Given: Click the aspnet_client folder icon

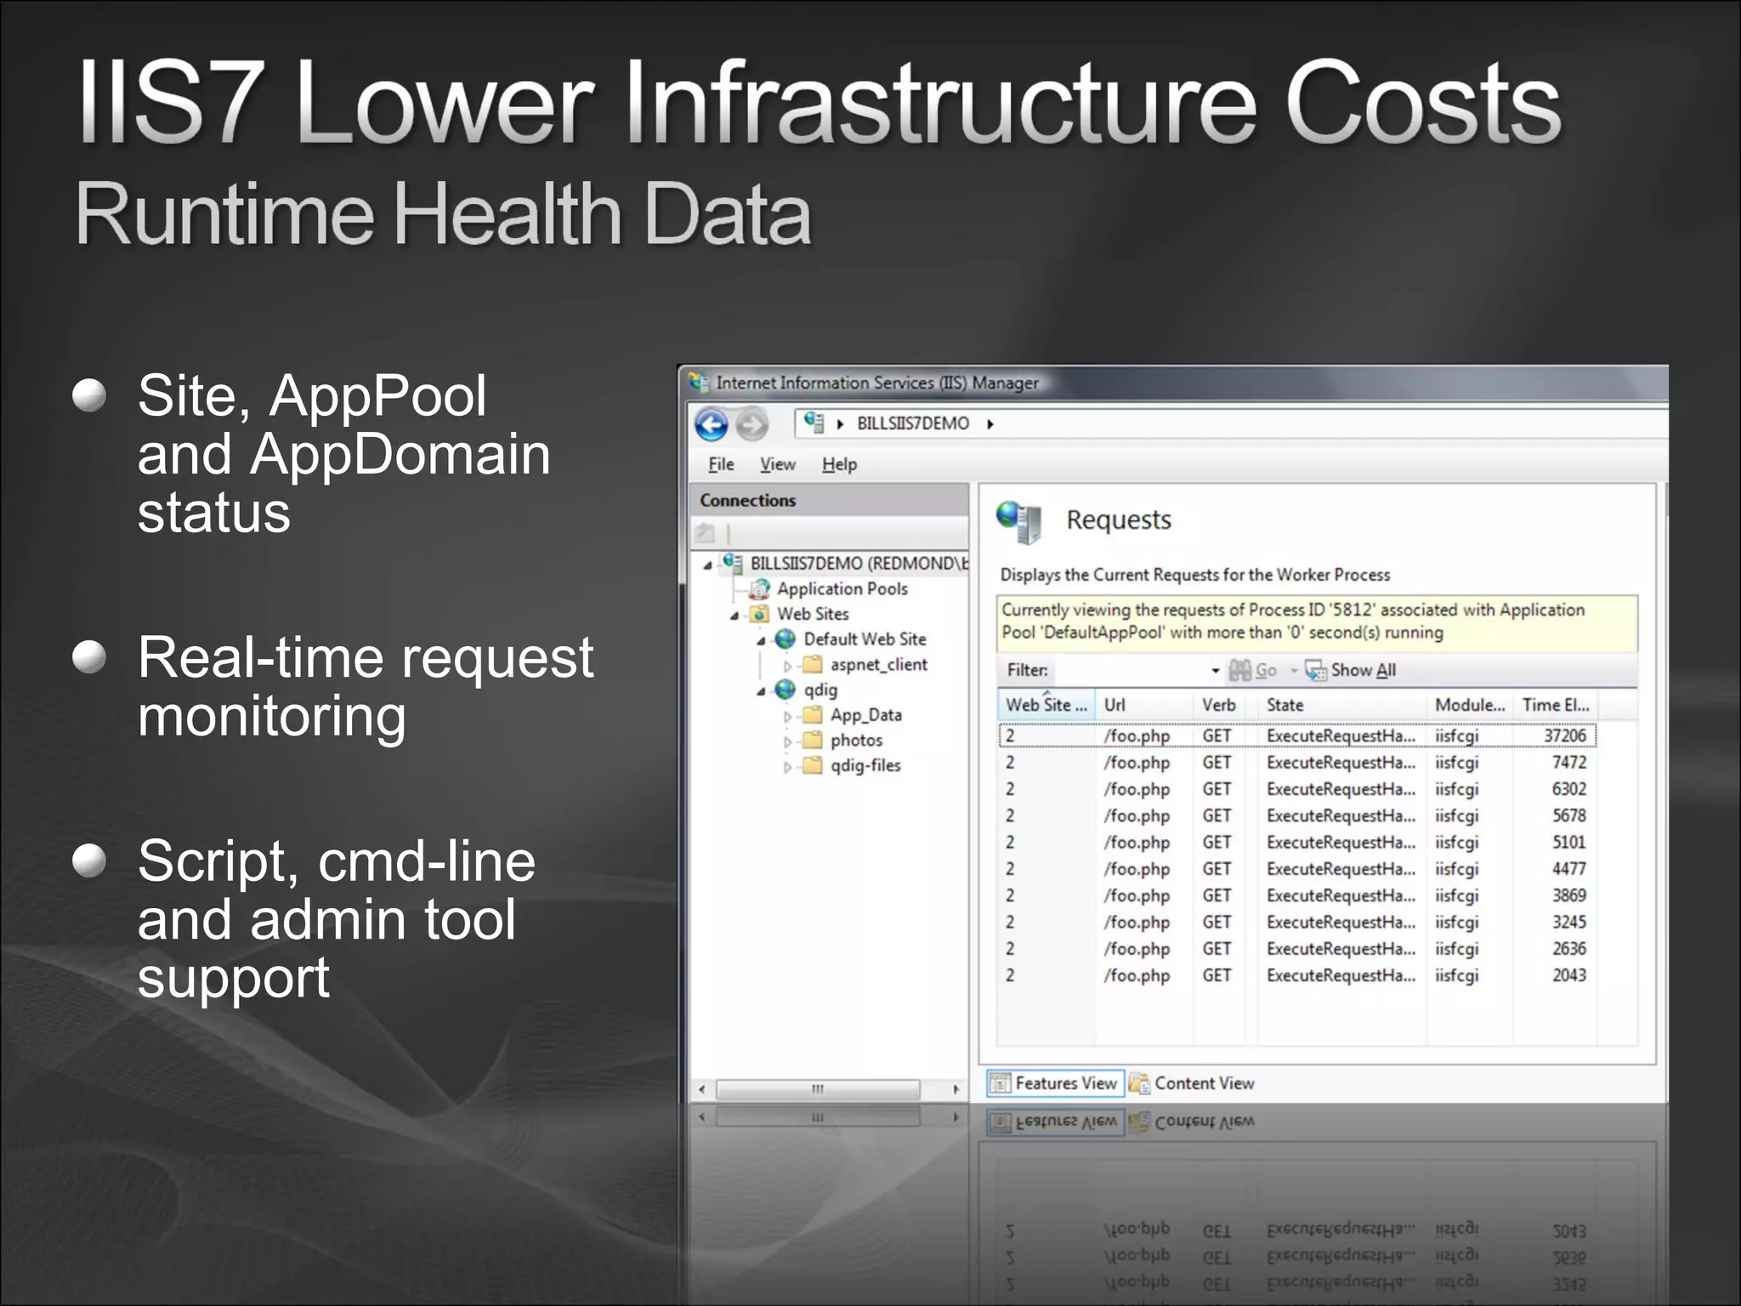Looking at the screenshot, I should coord(813,664).
